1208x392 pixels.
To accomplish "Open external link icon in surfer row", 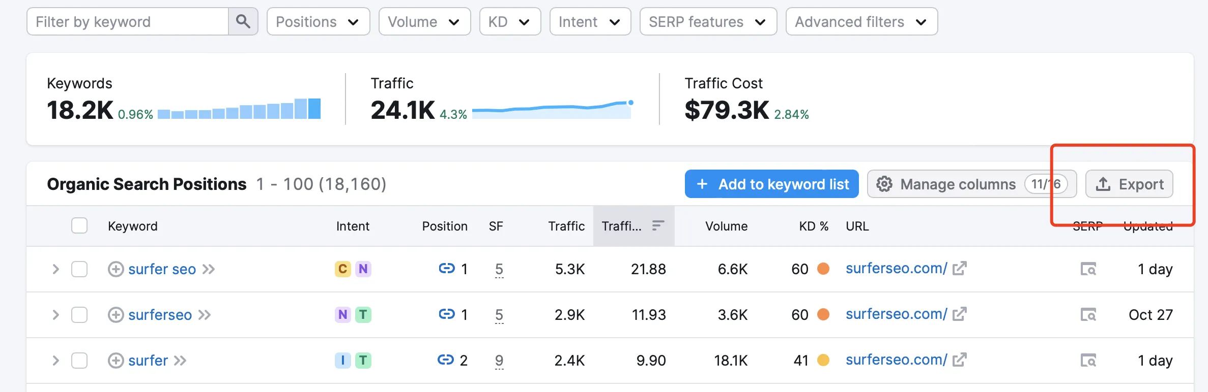I will point(960,360).
